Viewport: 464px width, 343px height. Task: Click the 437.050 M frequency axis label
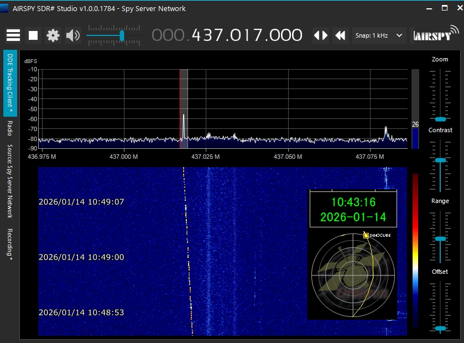(x=288, y=157)
